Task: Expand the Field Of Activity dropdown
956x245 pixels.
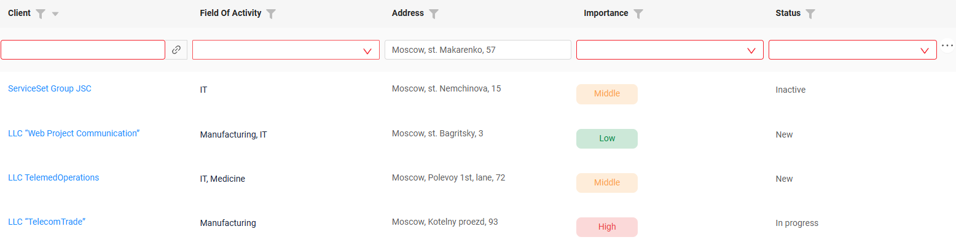Action: click(367, 51)
